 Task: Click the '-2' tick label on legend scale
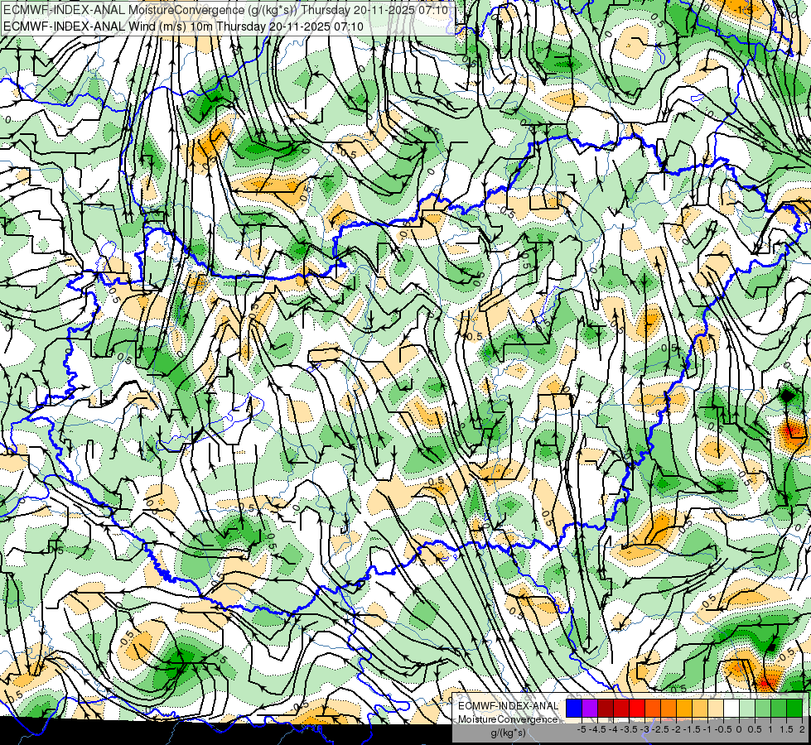(677, 729)
